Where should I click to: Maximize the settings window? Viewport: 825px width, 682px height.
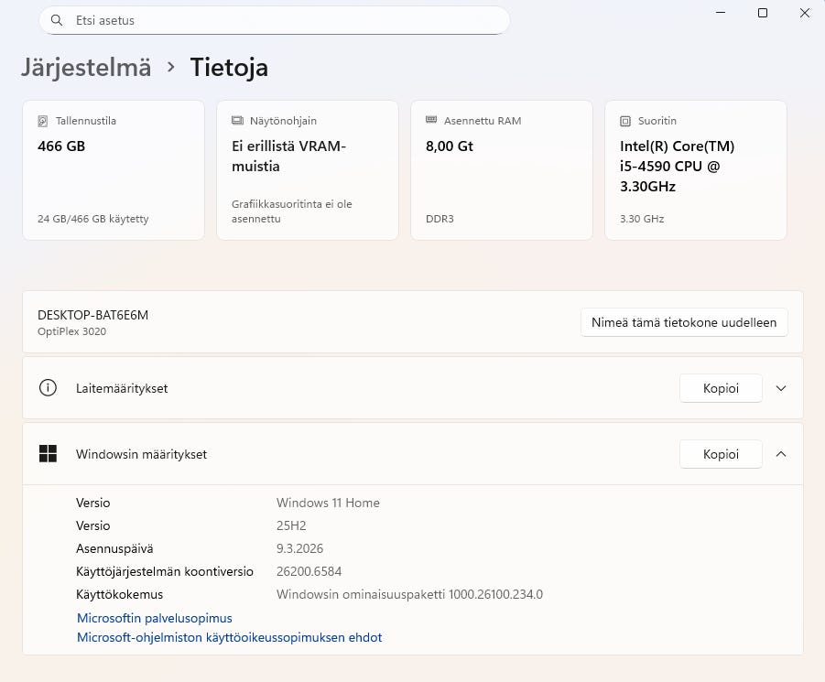[763, 13]
